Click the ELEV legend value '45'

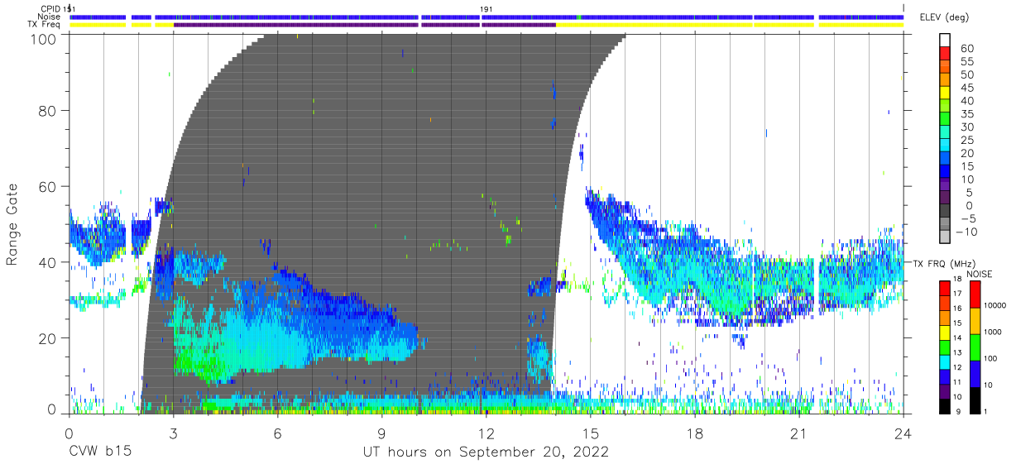tap(967, 88)
